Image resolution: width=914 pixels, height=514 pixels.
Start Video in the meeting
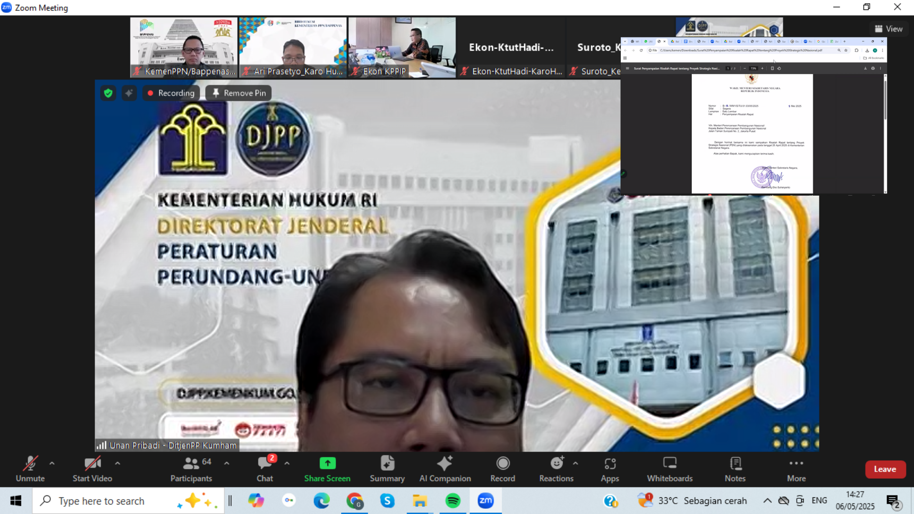92,469
